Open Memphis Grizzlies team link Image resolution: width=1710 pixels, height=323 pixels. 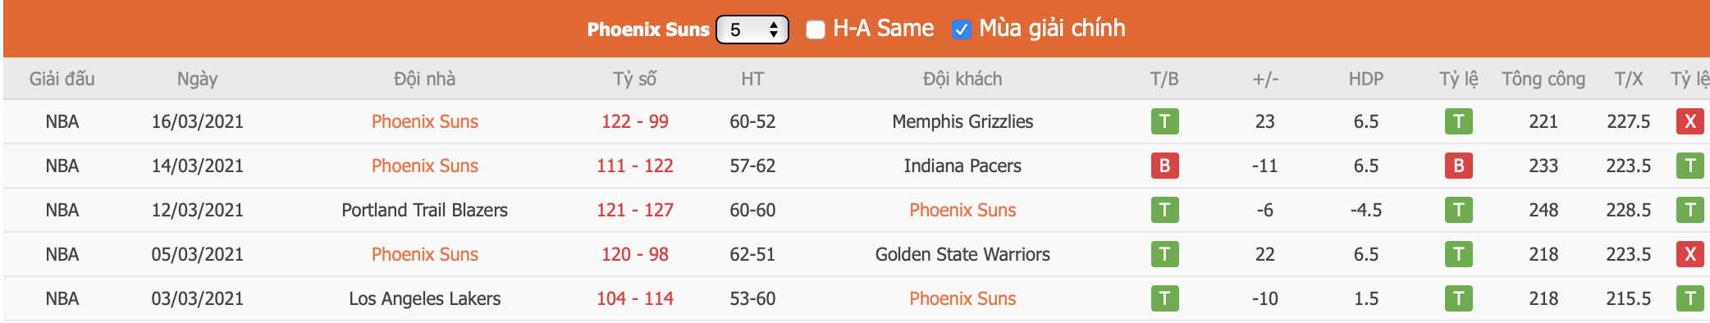tap(962, 121)
